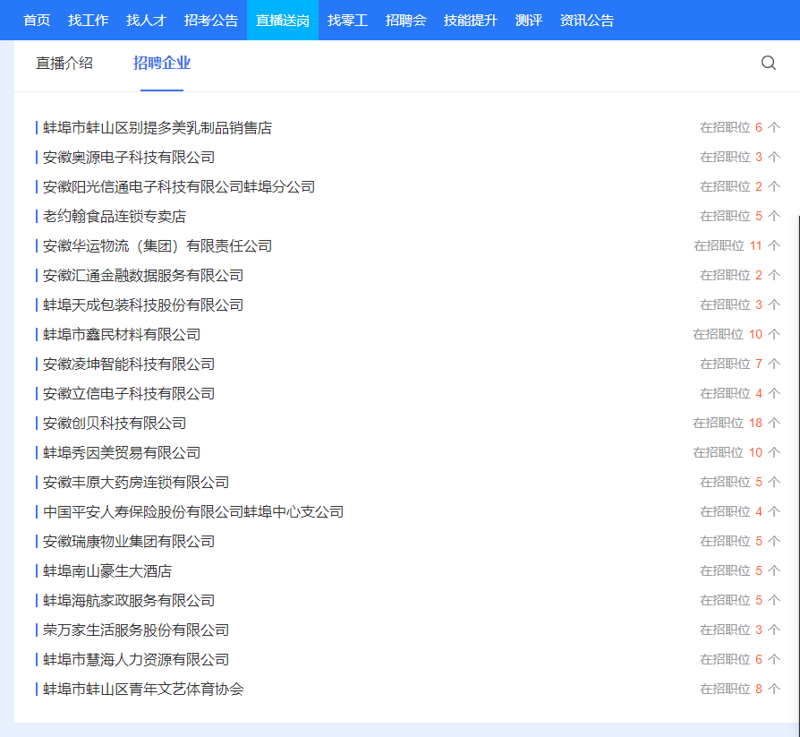Open 蚌埠南山豪生大酒店 company entry
The image size is (800, 737).
tap(107, 571)
